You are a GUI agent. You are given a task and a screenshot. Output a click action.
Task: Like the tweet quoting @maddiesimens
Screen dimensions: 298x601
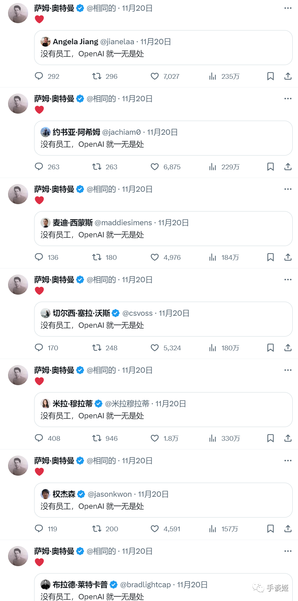[155, 257]
